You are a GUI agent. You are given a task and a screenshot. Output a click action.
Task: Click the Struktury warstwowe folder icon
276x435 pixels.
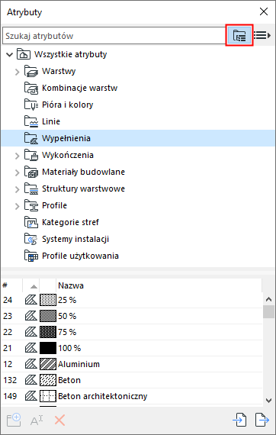click(31, 188)
